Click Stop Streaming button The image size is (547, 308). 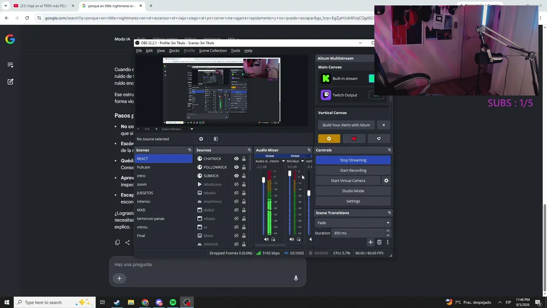(353, 160)
